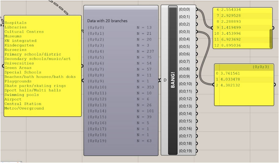This screenshot has width=279, height=163.
Task: Select Explode Tree output {0;0;16}
Action: [x=185, y=129]
